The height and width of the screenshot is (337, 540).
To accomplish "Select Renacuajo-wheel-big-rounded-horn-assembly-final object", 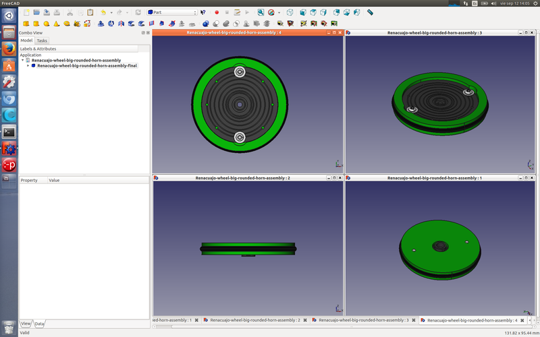I will tap(87, 66).
